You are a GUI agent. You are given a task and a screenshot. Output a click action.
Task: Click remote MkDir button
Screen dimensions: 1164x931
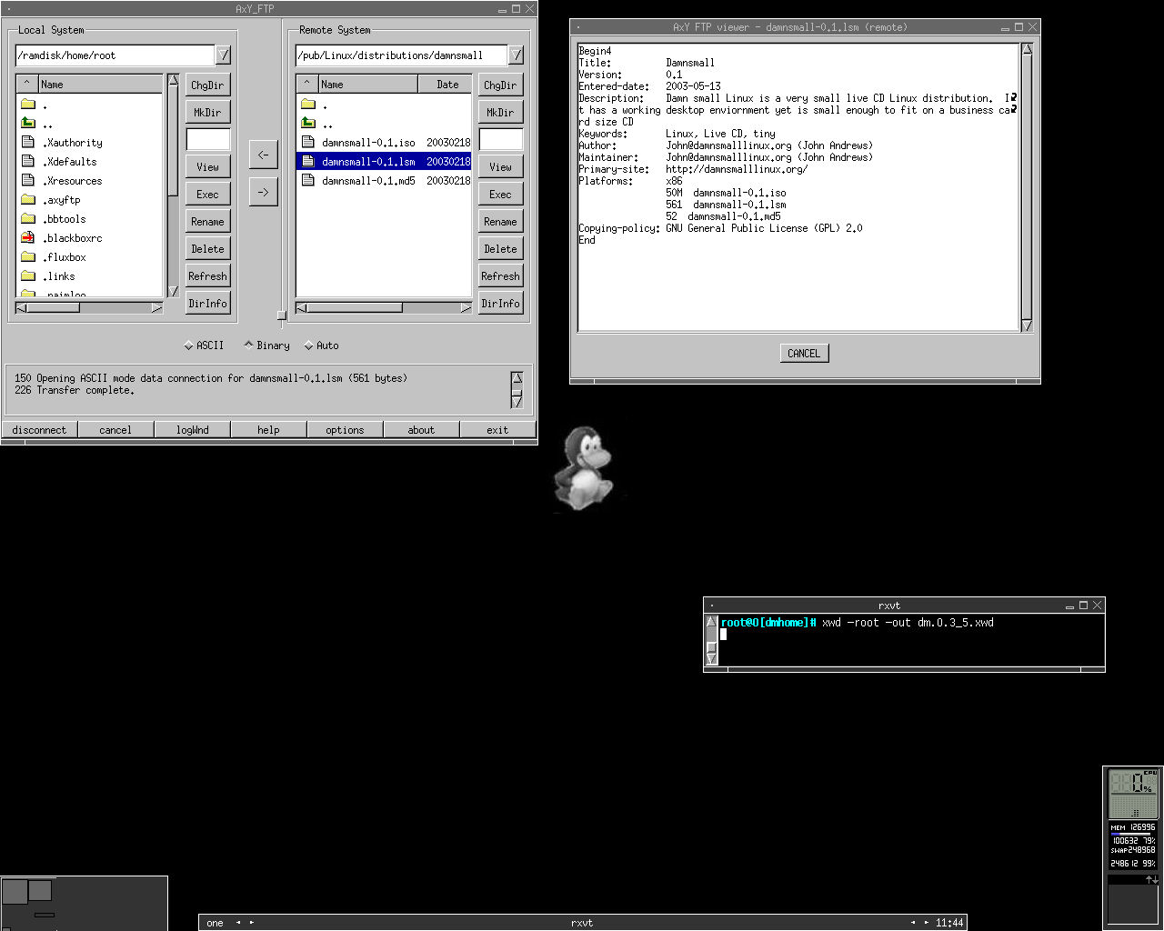click(500, 112)
